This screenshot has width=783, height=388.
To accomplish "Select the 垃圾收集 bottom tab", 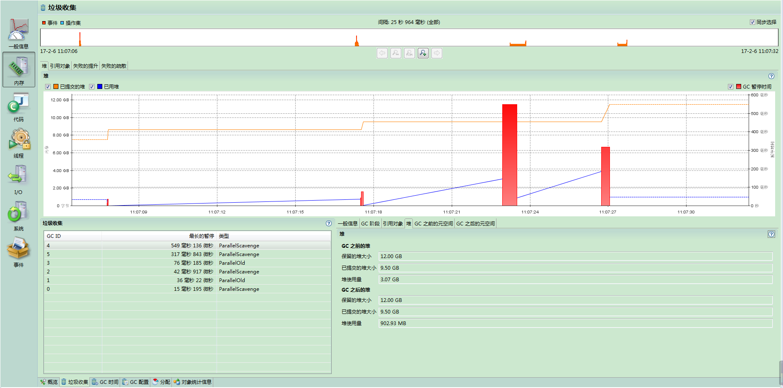I will pyautogui.click(x=75, y=382).
